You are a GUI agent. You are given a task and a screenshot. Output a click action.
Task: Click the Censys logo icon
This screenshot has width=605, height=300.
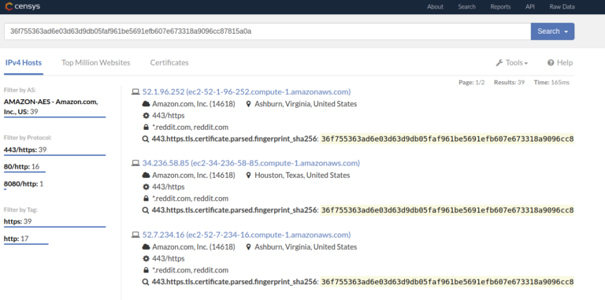9,6
